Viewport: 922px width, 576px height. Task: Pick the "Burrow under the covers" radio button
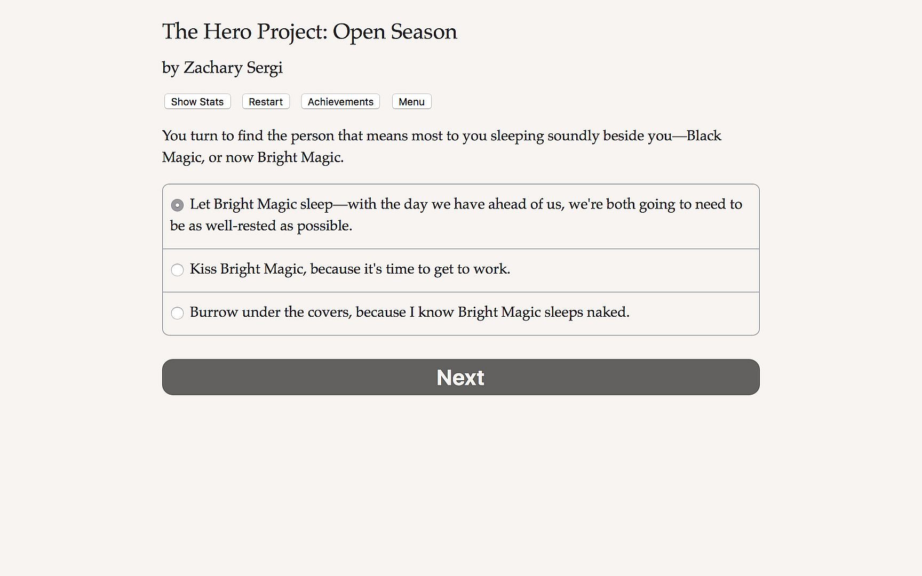(x=177, y=313)
